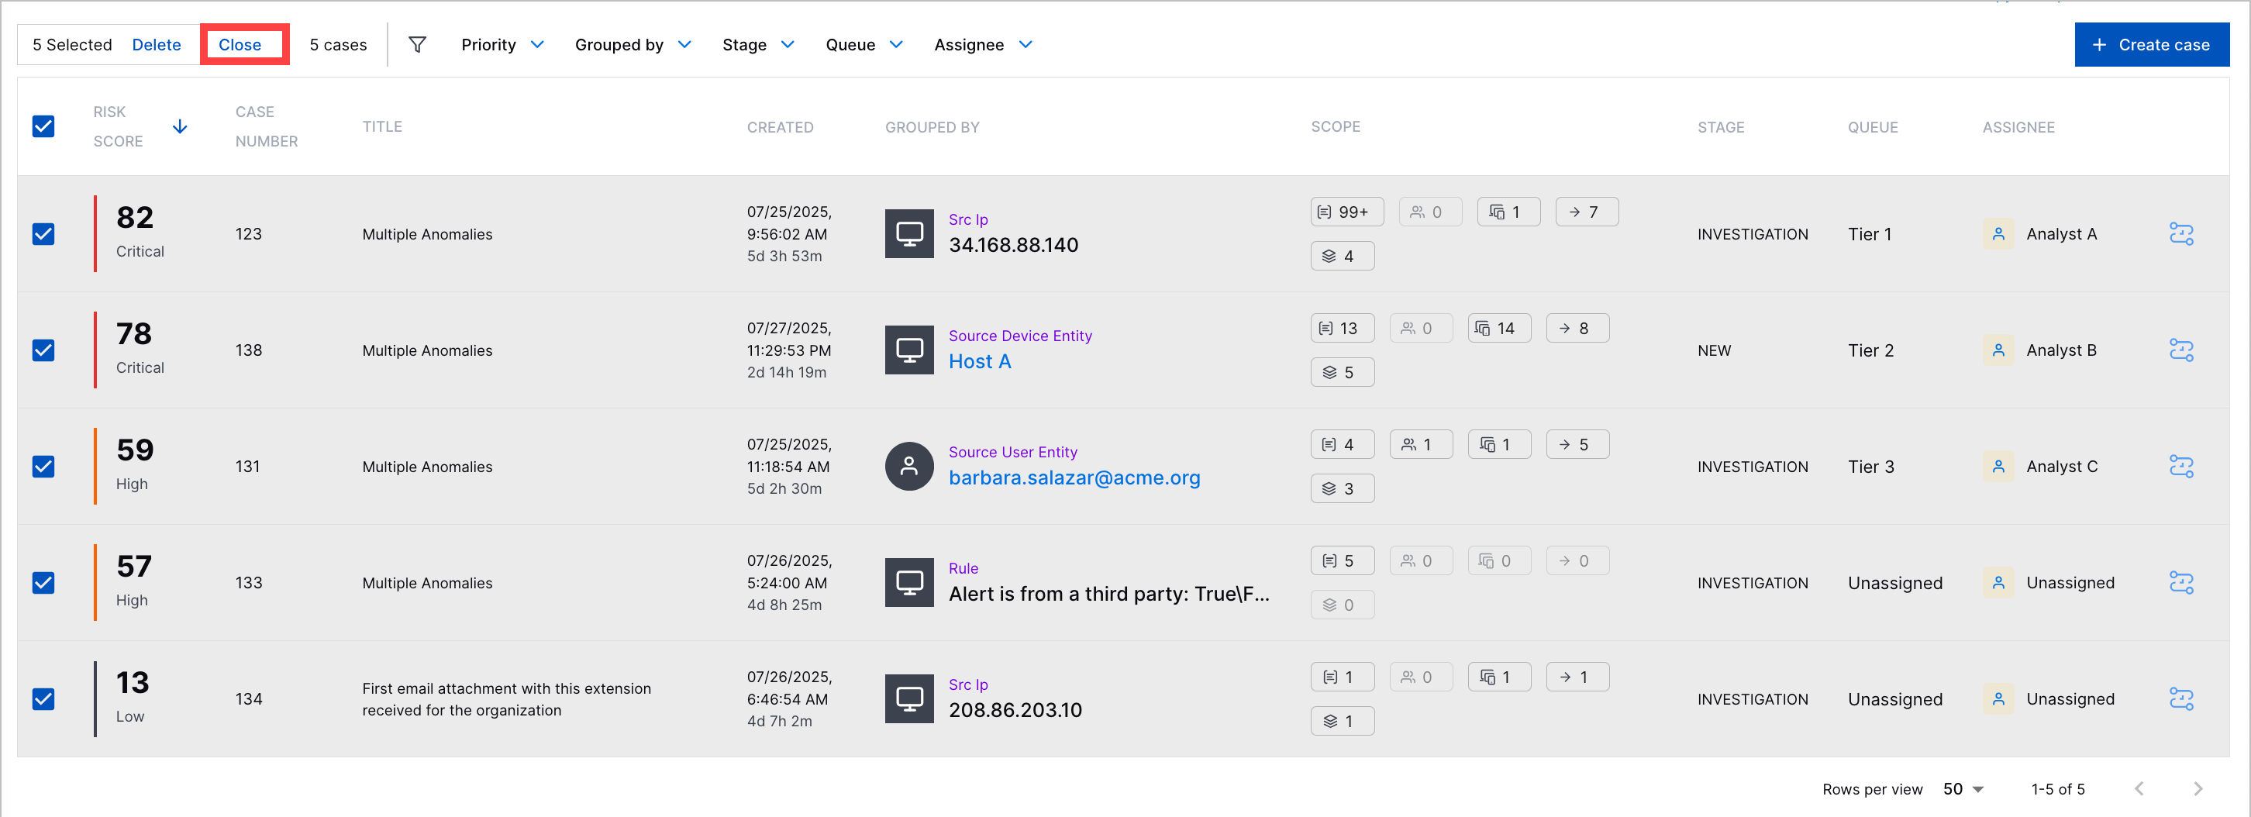
Task: Click the arrow 5 scope badge
Action: 1577,445
